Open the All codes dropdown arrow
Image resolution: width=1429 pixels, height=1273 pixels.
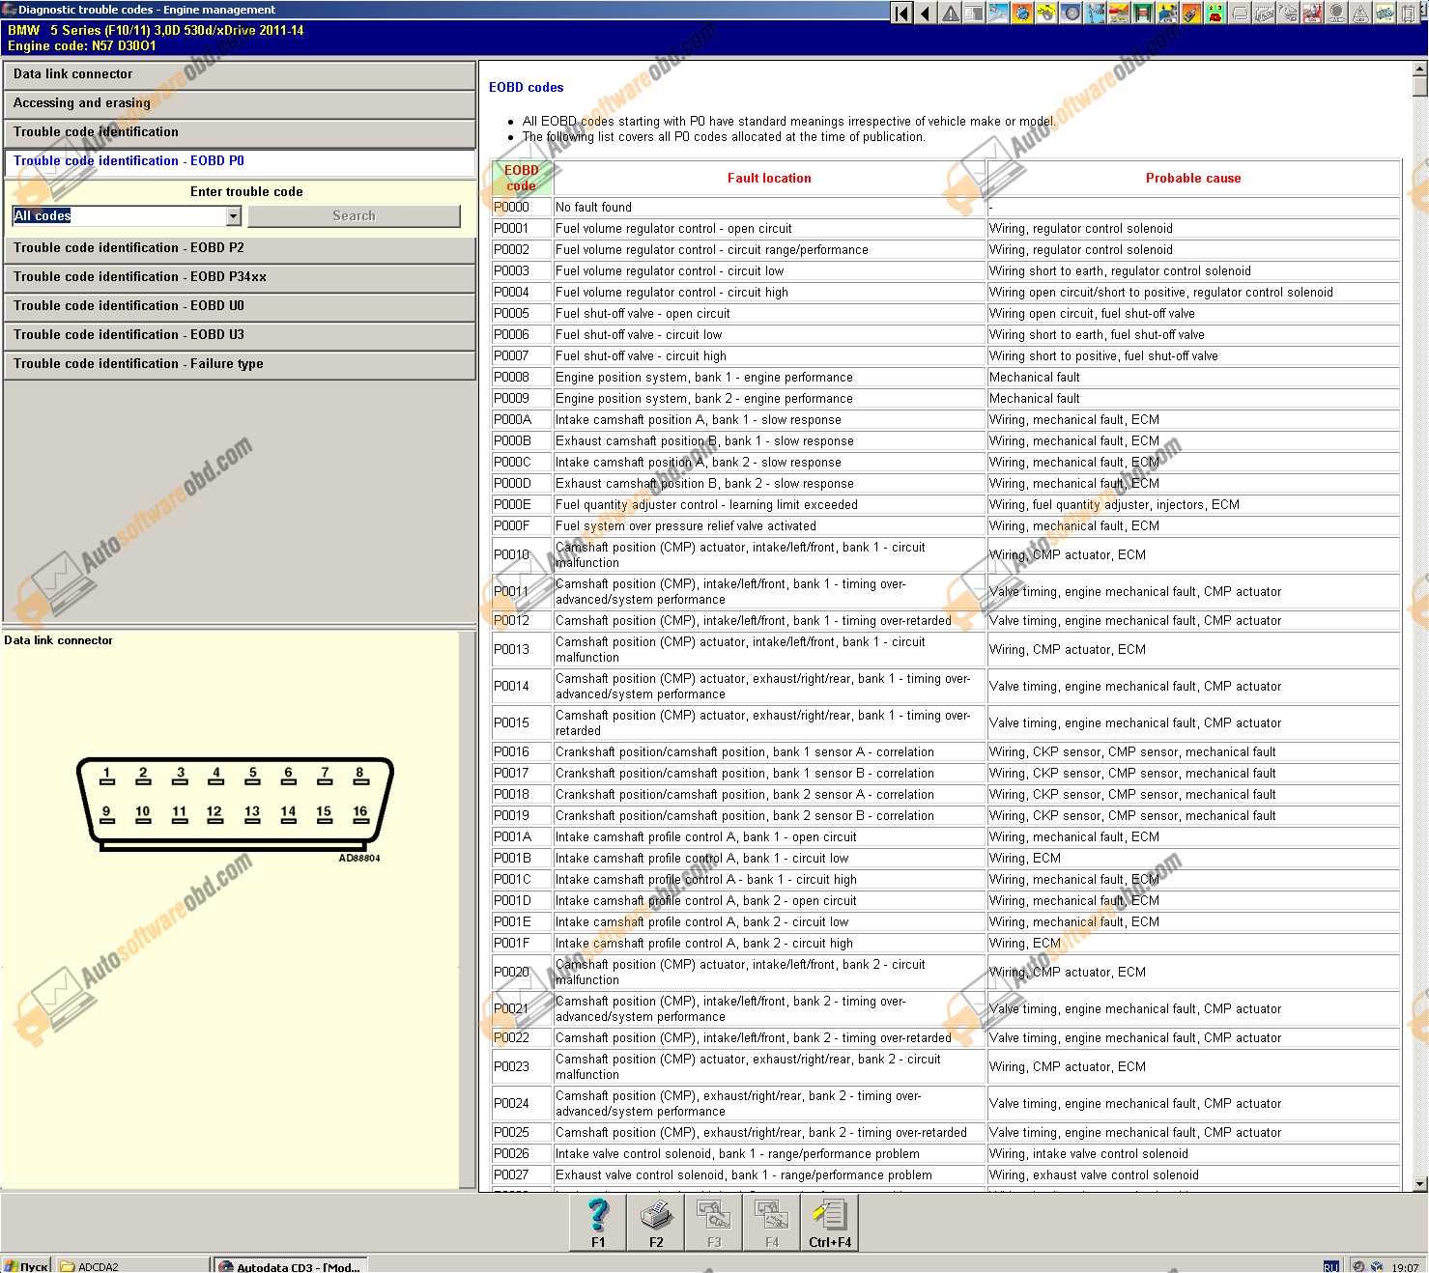[233, 216]
